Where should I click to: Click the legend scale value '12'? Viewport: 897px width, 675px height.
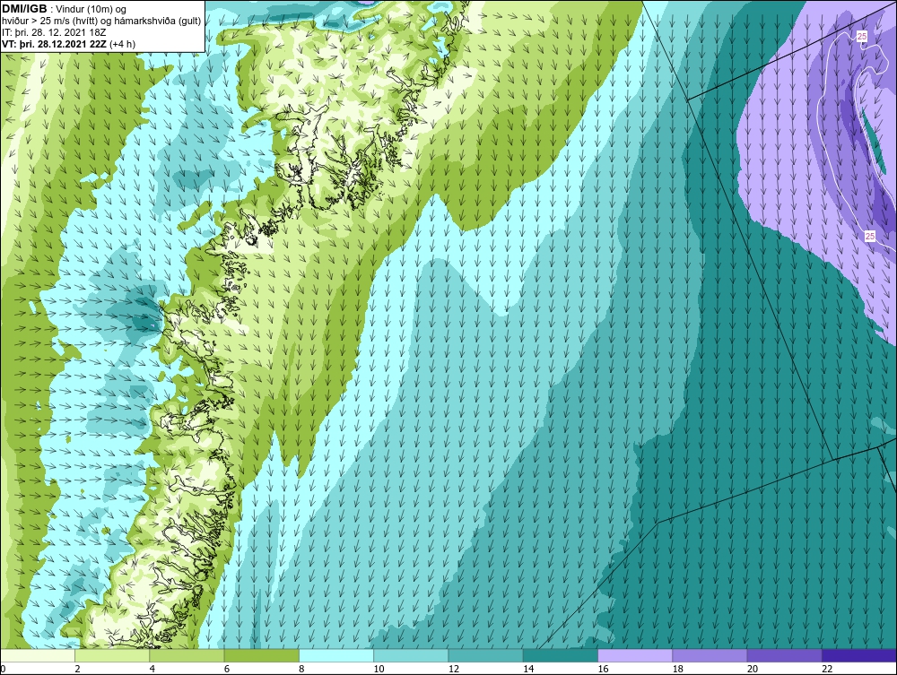coord(454,669)
